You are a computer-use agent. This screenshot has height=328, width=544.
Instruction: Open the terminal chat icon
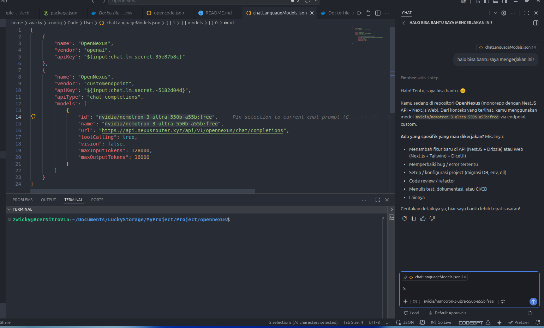[x=391, y=218]
